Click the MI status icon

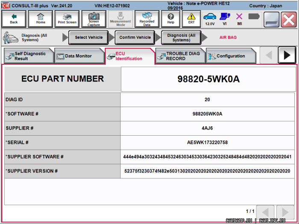pyautogui.click(x=239, y=19)
